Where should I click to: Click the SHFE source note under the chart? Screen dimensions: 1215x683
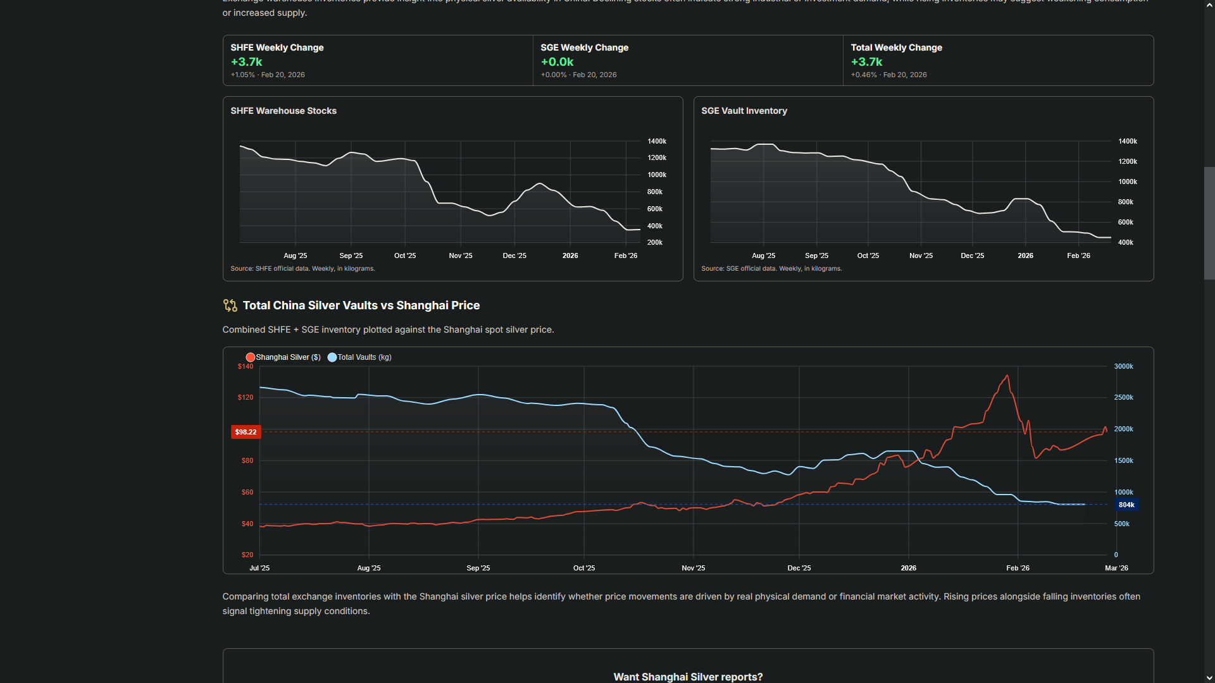click(x=302, y=269)
